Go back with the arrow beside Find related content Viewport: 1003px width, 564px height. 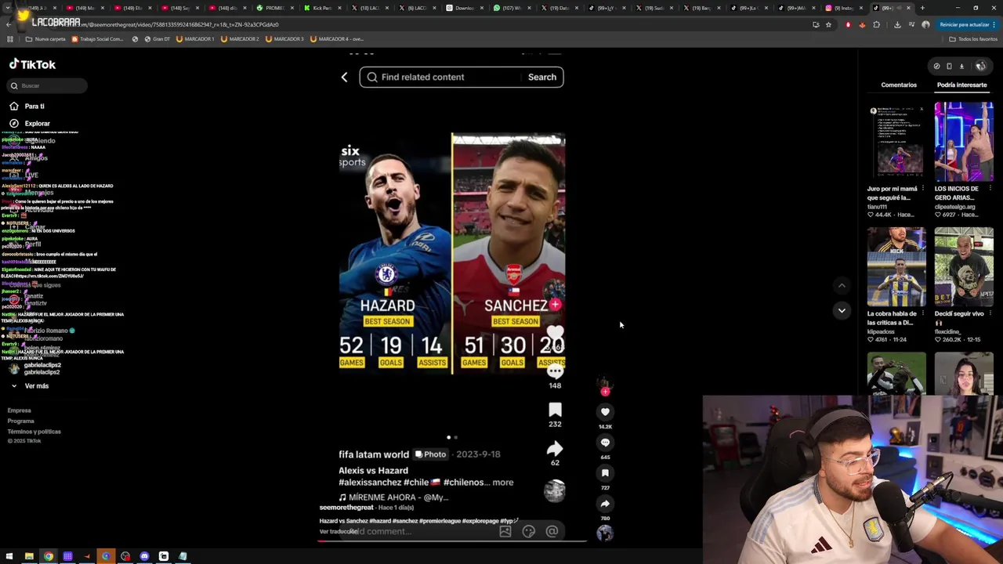click(344, 77)
